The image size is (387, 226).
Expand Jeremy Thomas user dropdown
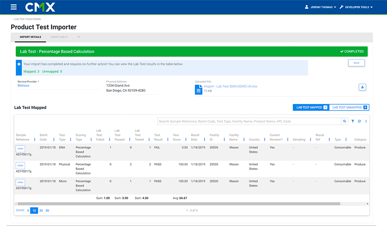tap(335, 7)
